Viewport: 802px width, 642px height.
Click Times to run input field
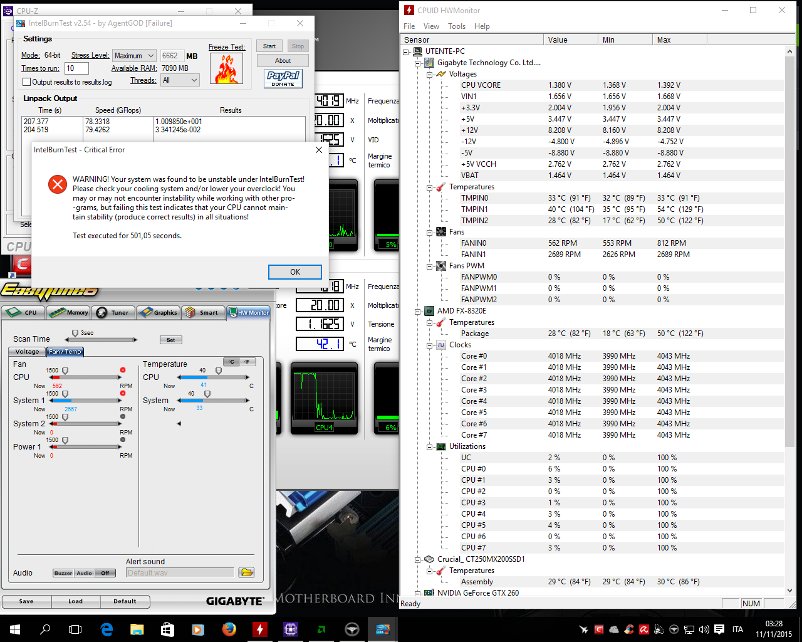pyautogui.click(x=76, y=68)
